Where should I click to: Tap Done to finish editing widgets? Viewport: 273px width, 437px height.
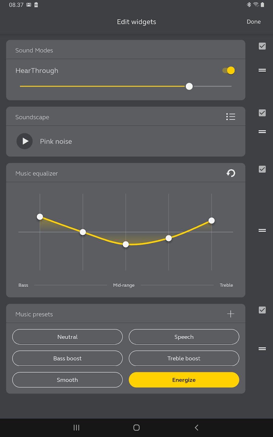(254, 22)
